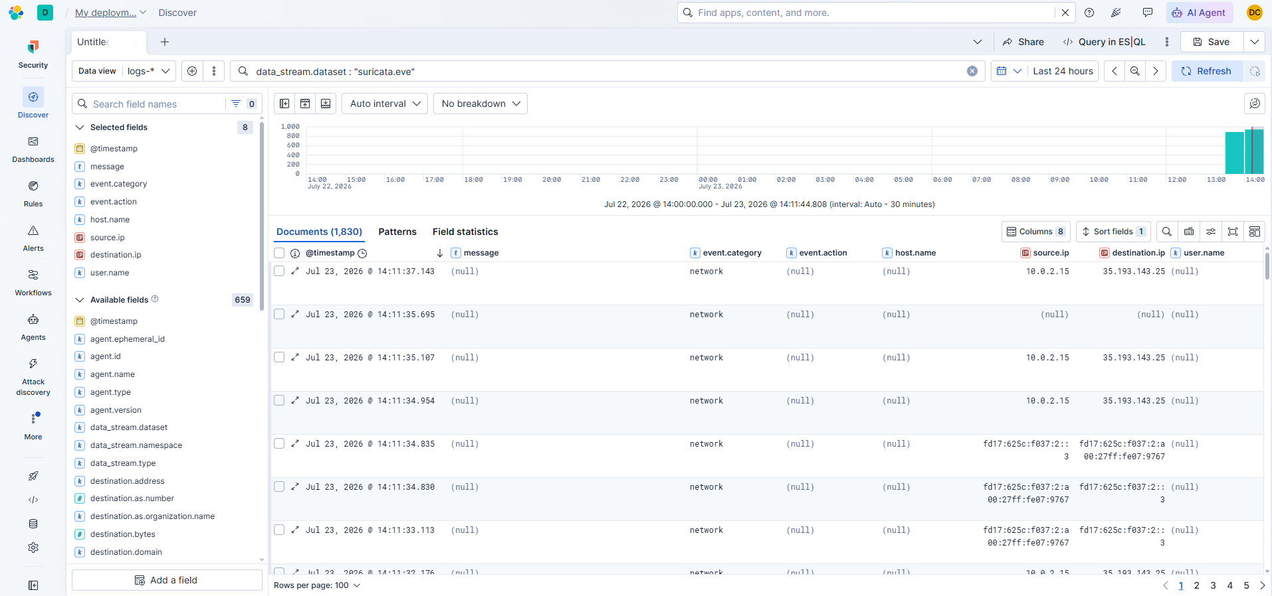
Task: Zoom out the time range magnifier icon
Action: tap(1135, 71)
